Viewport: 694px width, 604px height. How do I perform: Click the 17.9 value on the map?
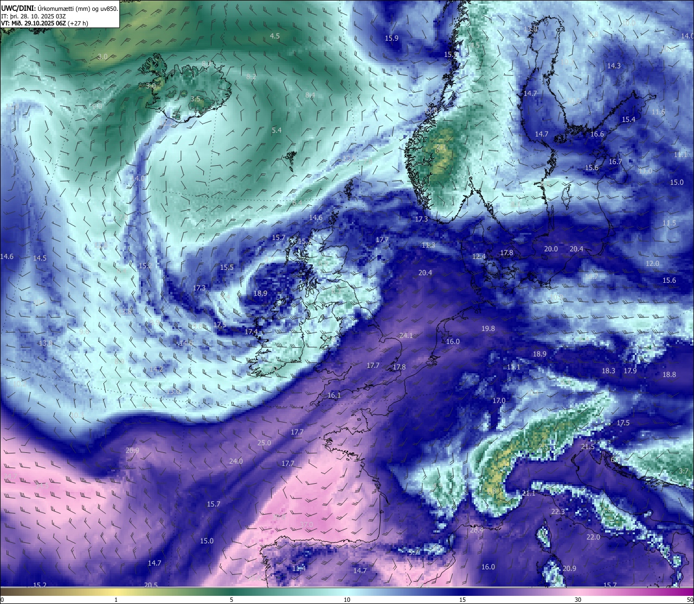point(629,371)
